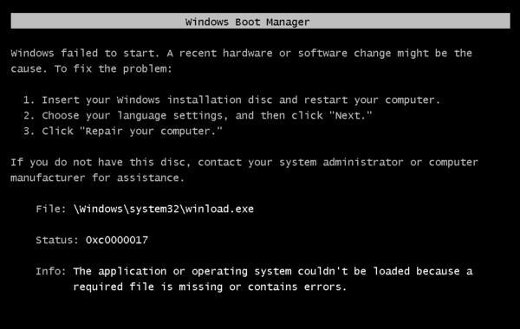
Task: Click the "manufacturer for assistance." line
Action: tap(97, 177)
